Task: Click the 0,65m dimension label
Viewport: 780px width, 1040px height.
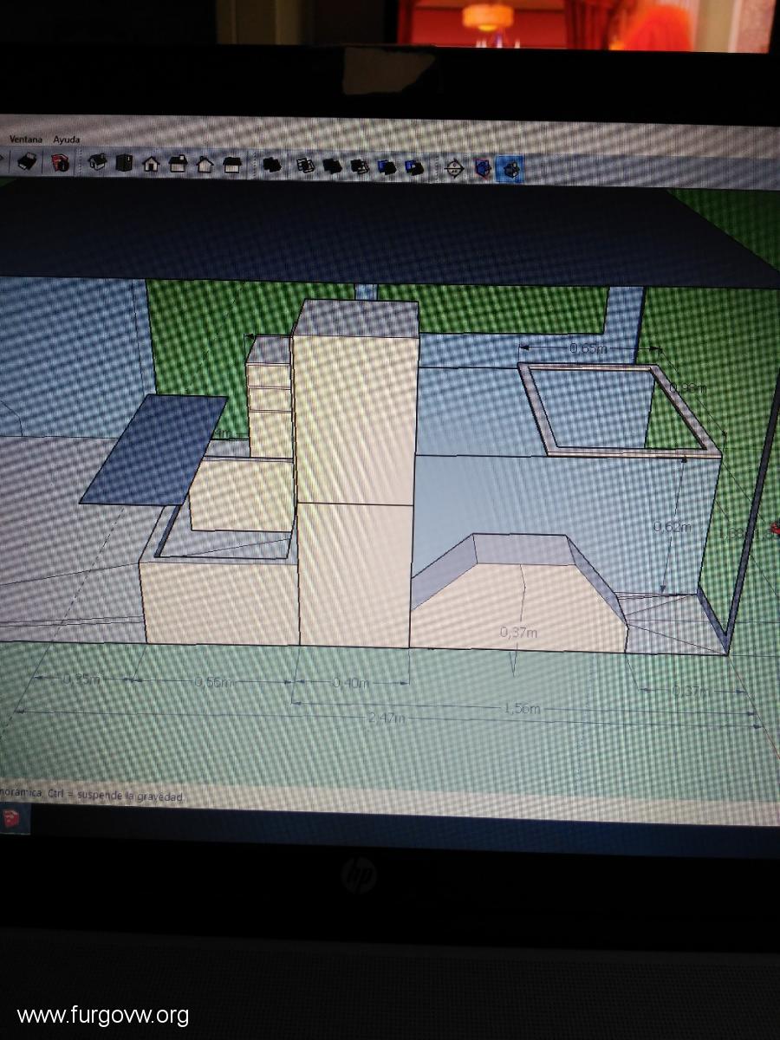Action: tap(587, 348)
